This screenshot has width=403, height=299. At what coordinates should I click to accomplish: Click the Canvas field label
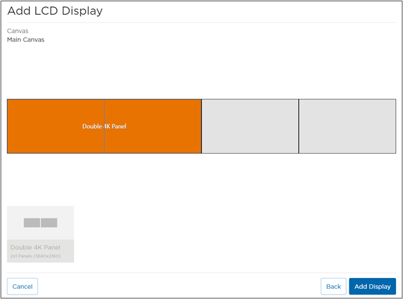pyautogui.click(x=18, y=31)
